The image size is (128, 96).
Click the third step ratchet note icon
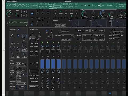click(x=53, y=78)
